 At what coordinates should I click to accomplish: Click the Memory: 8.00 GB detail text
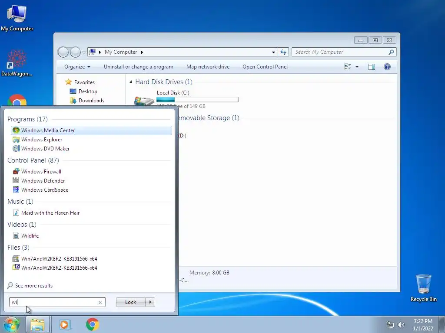pyautogui.click(x=209, y=273)
